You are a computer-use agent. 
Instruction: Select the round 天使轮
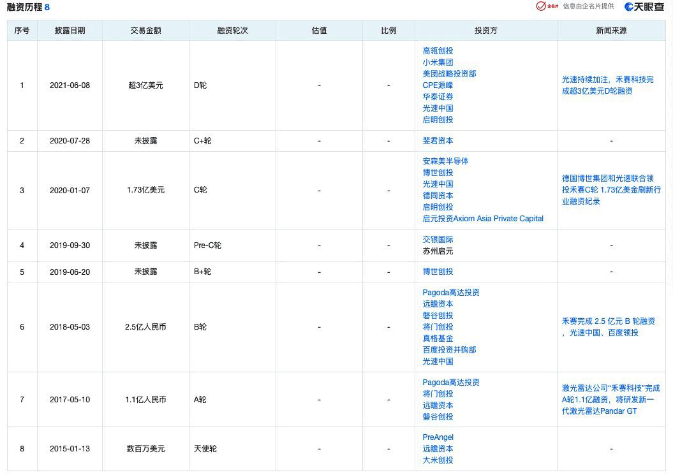(205, 449)
